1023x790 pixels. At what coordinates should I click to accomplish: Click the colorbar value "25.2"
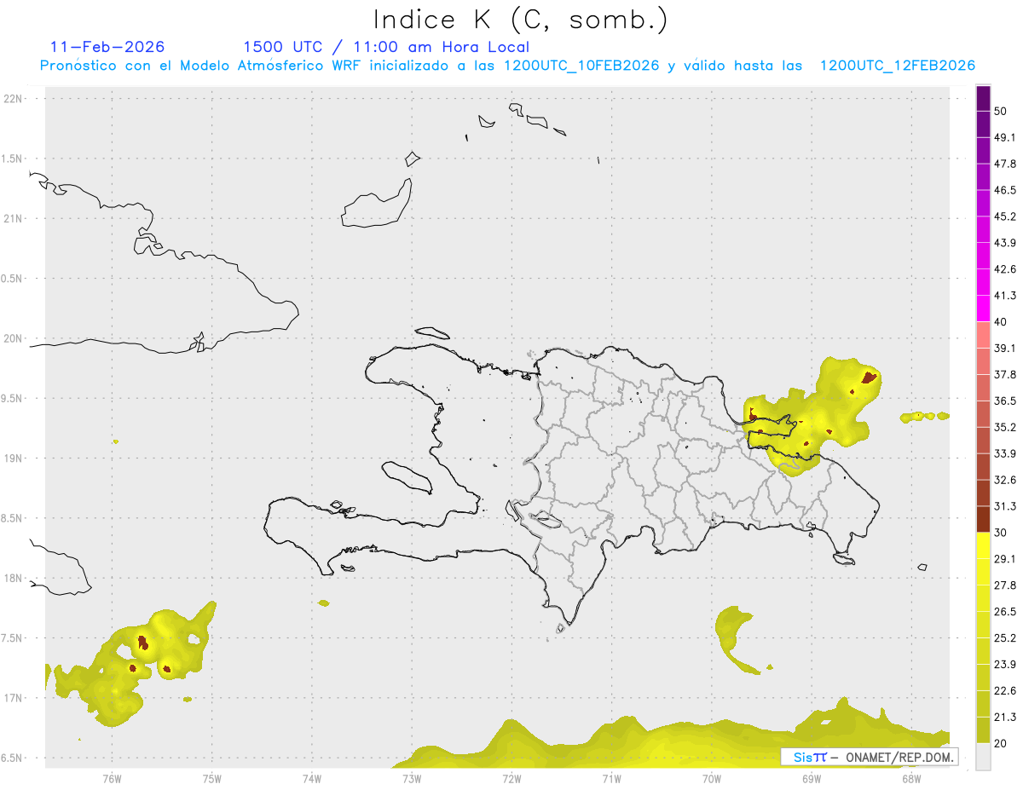(x=1005, y=638)
